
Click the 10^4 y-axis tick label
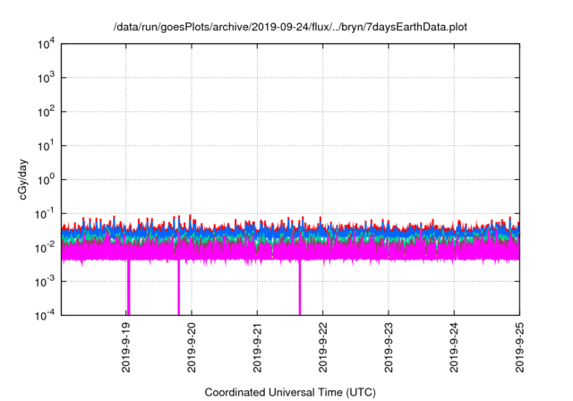[46, 44]
